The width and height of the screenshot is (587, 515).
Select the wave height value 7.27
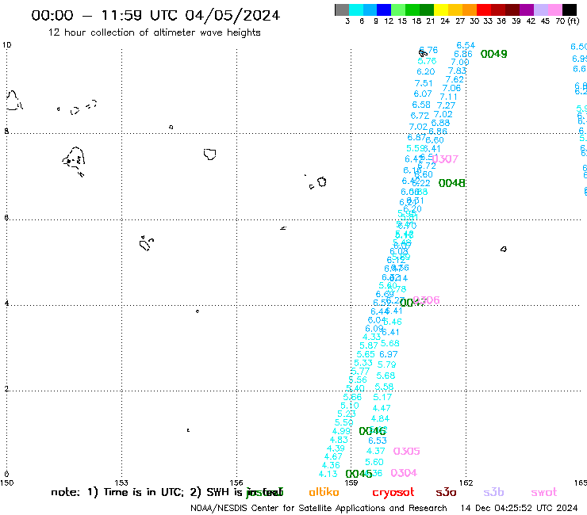pos(446,105)
